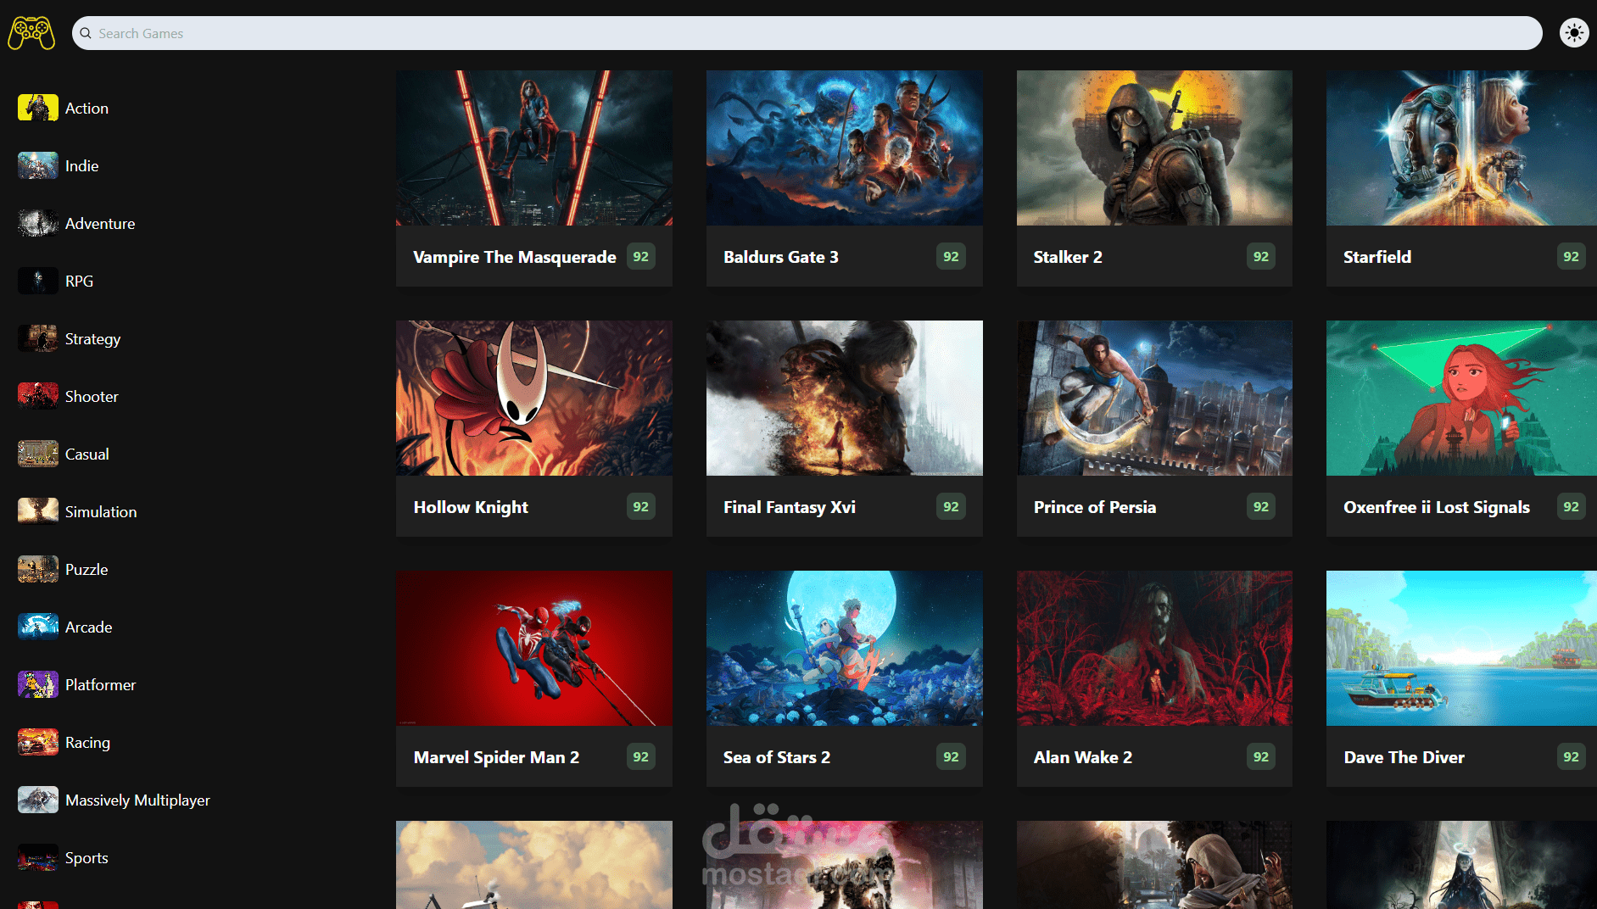Click the Racing genre icon
The image size is (1597, 909).
click(x=37, y=742)
